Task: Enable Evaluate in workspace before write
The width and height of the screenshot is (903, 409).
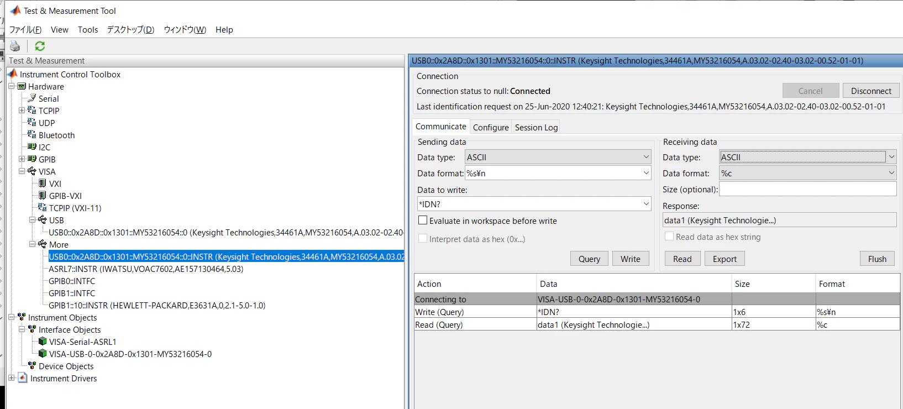Action: pos(423,221)
